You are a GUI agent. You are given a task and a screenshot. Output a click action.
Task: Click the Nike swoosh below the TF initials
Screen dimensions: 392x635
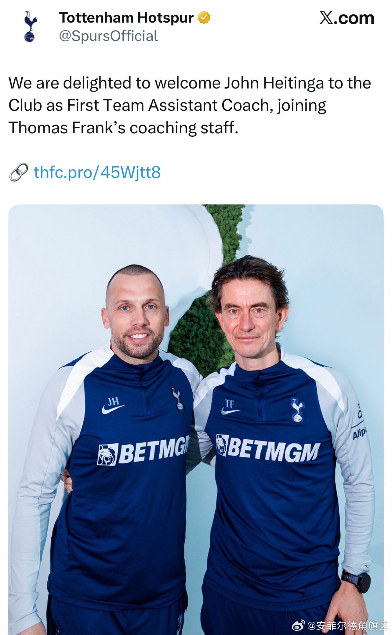coord(230,412)
